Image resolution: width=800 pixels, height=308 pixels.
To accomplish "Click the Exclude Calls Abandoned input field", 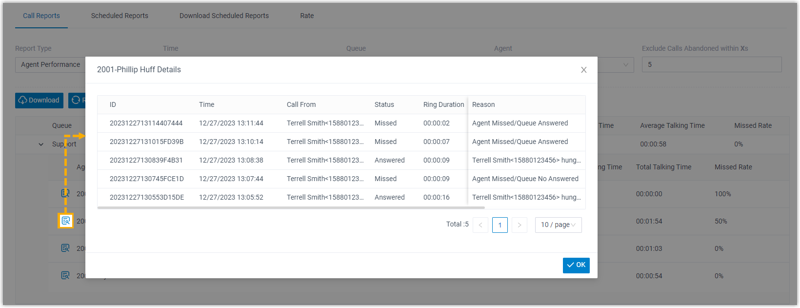I will [711, 64].
